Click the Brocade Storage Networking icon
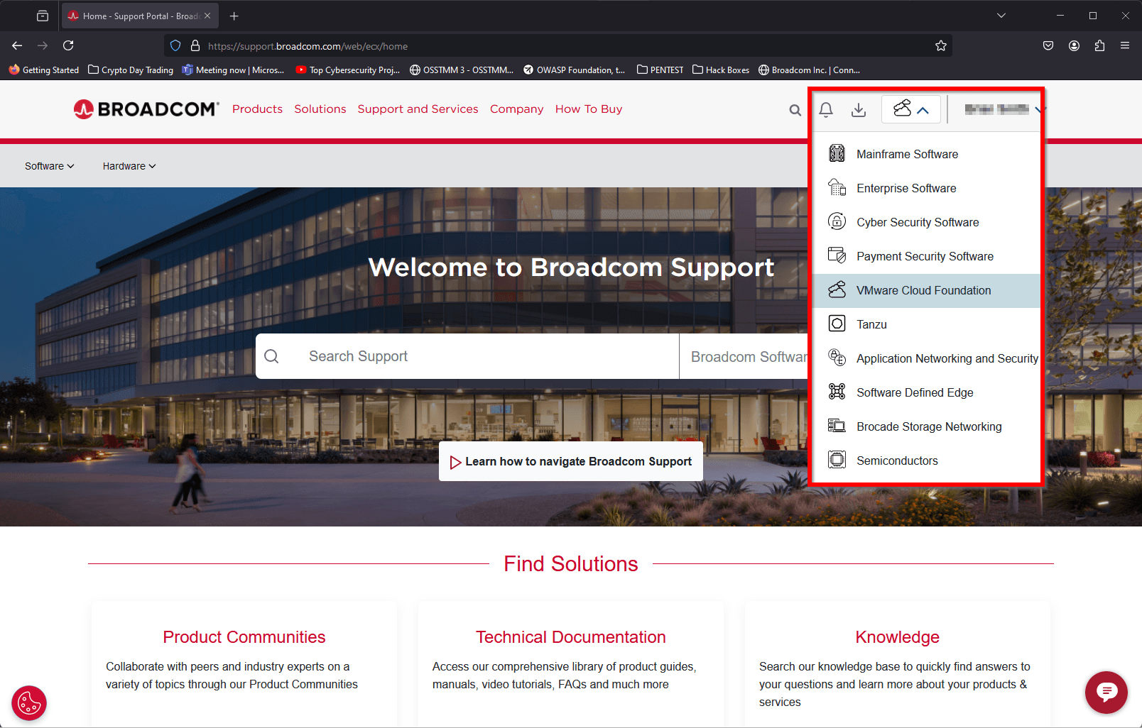 click(x=837, y=426)
